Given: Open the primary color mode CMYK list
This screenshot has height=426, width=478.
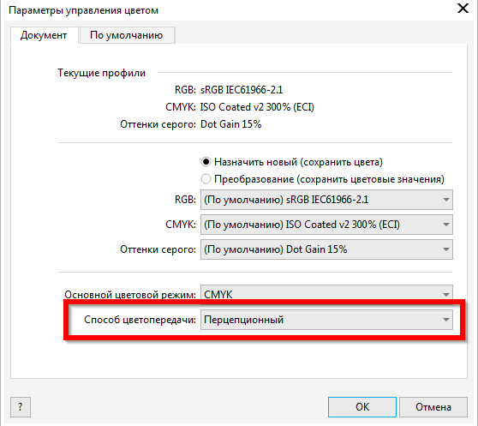Looking at the screenshot, I should pos(326,294).
